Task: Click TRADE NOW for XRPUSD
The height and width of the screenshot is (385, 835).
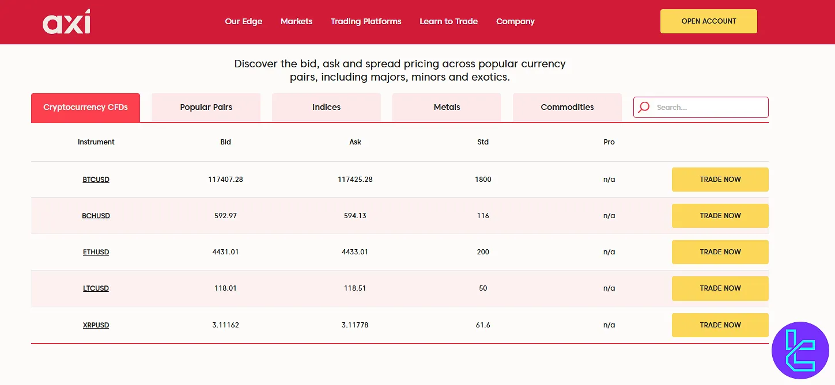Action: 720,325
